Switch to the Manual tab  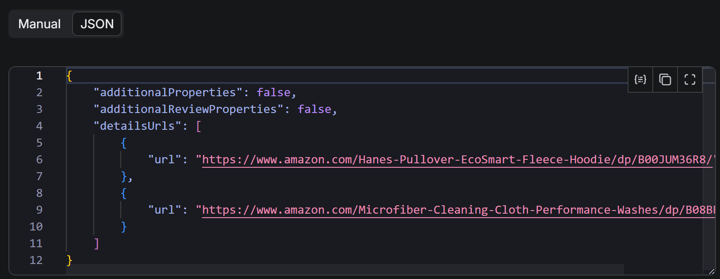[39, 24]
